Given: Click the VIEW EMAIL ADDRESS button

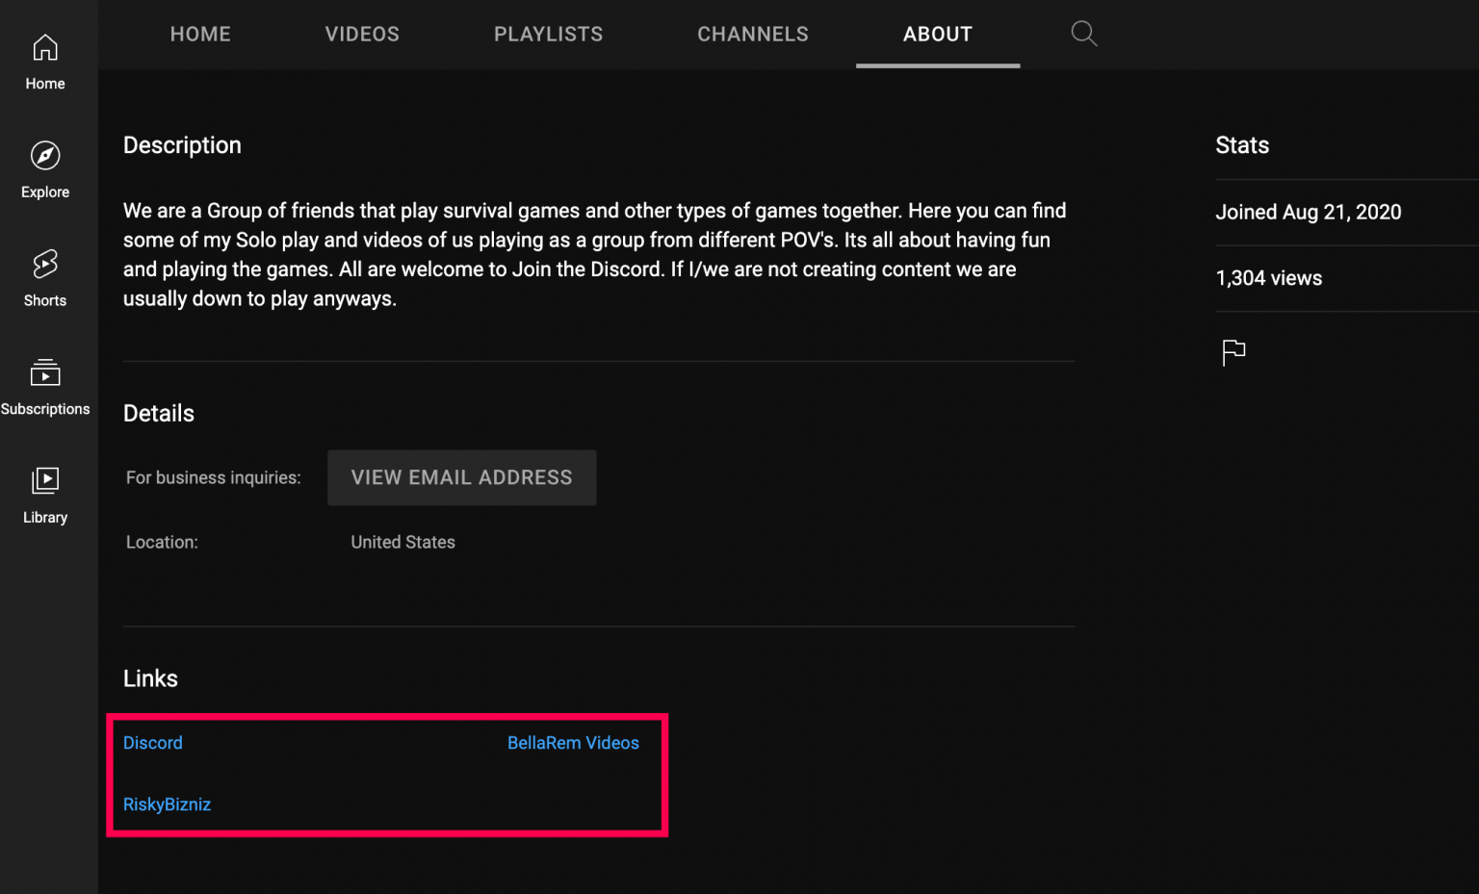Looking at the screenshot, I should 461,477.
